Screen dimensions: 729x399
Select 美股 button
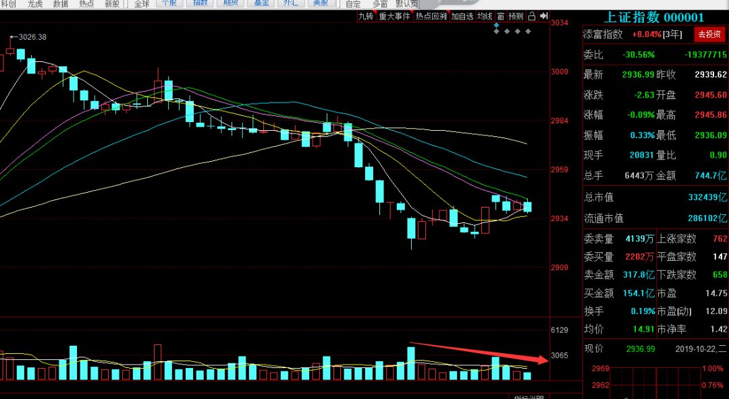321,3
